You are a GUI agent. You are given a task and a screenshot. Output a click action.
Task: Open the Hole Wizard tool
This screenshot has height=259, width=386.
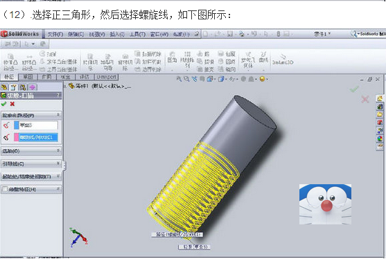pyautogui.click(x=107, y=62)
